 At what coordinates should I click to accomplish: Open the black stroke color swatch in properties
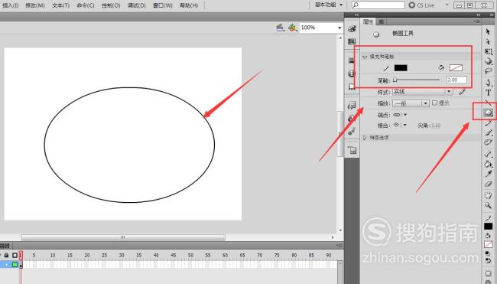pos(401,67)
